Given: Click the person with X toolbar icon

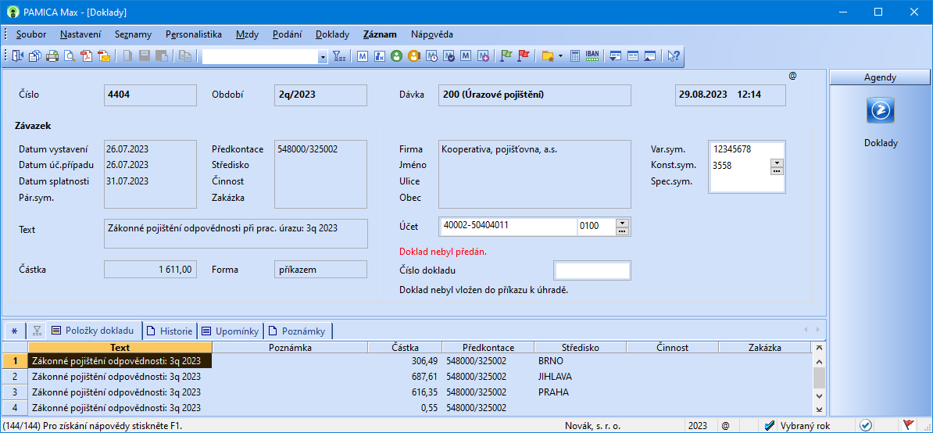Looking at the screenshot, I should click(x=380, y=56).
